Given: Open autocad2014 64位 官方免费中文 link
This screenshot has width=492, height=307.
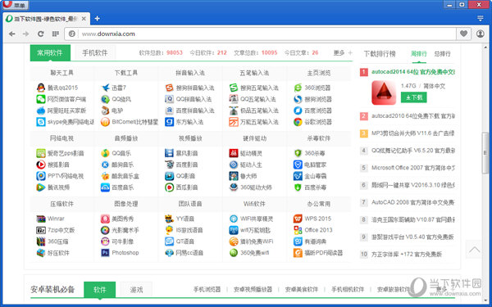Looking at the screenshot, I should point(413,72).
